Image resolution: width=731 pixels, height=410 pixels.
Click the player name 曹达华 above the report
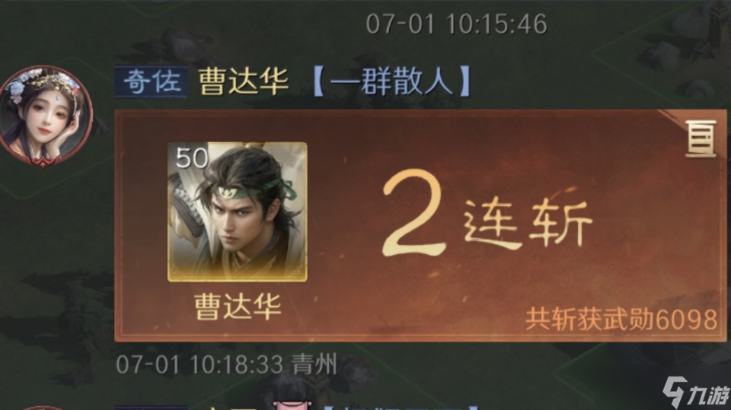pos(244,82)
